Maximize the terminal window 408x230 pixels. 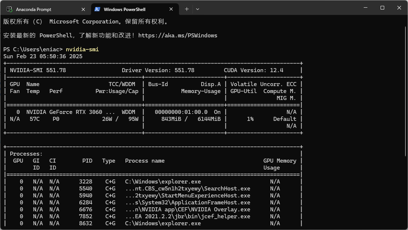pos(382,8)
